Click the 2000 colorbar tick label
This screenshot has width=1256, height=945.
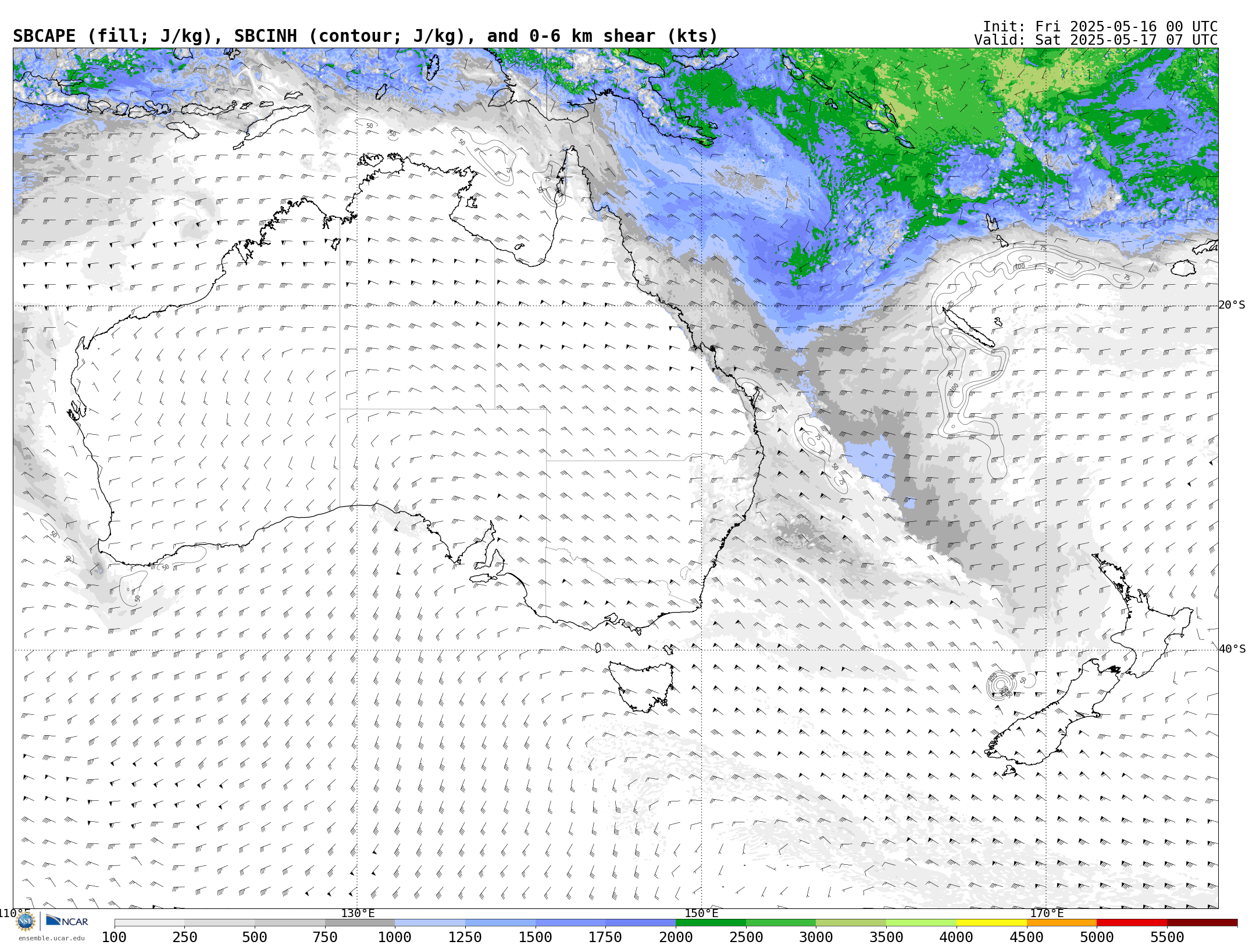click(x=676, y=937)
